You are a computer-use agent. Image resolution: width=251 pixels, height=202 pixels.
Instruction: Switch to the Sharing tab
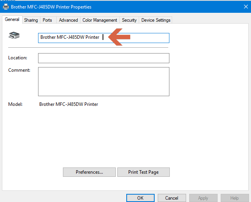pyautogui.click(x=31, y=20)
